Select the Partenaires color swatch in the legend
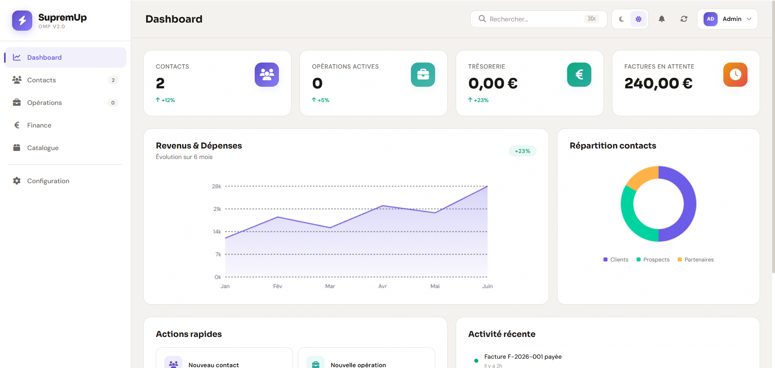 coord(679,259)
